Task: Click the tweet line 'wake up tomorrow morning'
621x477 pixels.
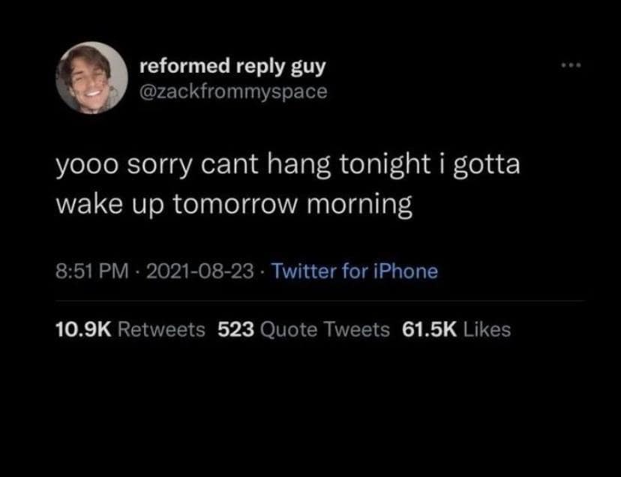Action: point(234,205)
